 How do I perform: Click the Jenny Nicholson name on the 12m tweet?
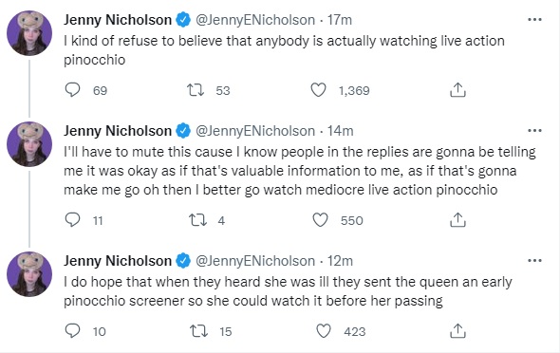[x=118, y=261]
